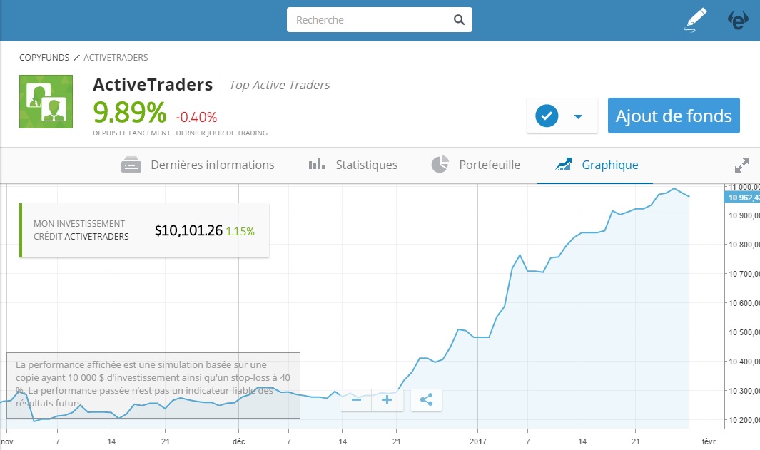760x450 pixels.
Task: Select the Portefeuille tab
Action: coord(476,165)
